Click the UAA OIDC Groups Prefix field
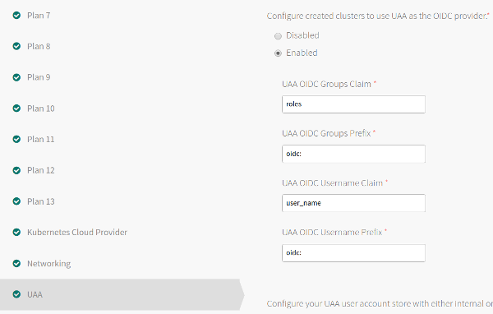 click(353, 154)
